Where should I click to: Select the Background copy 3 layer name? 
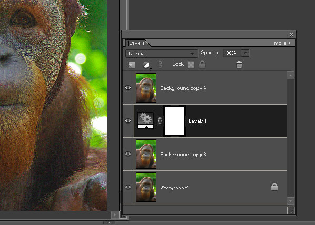coord(183,155)
